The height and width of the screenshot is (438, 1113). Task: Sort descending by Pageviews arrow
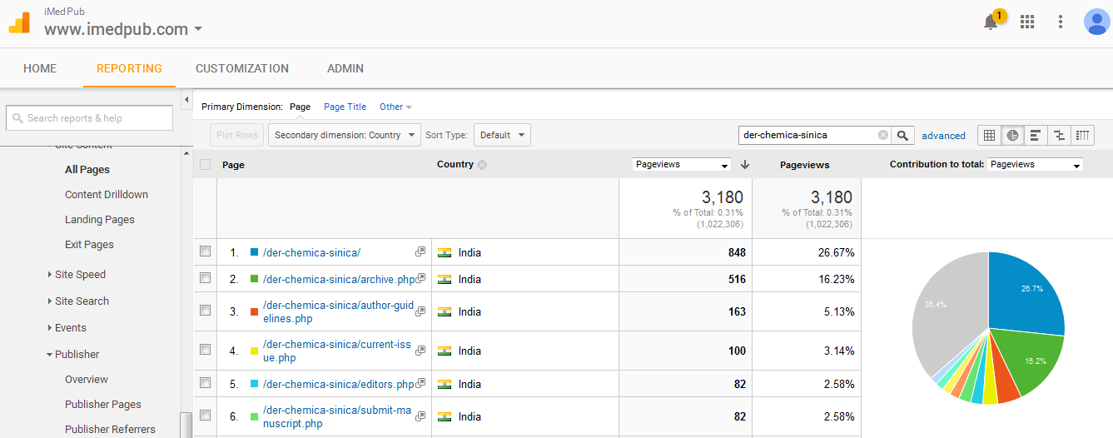[745, 165]
